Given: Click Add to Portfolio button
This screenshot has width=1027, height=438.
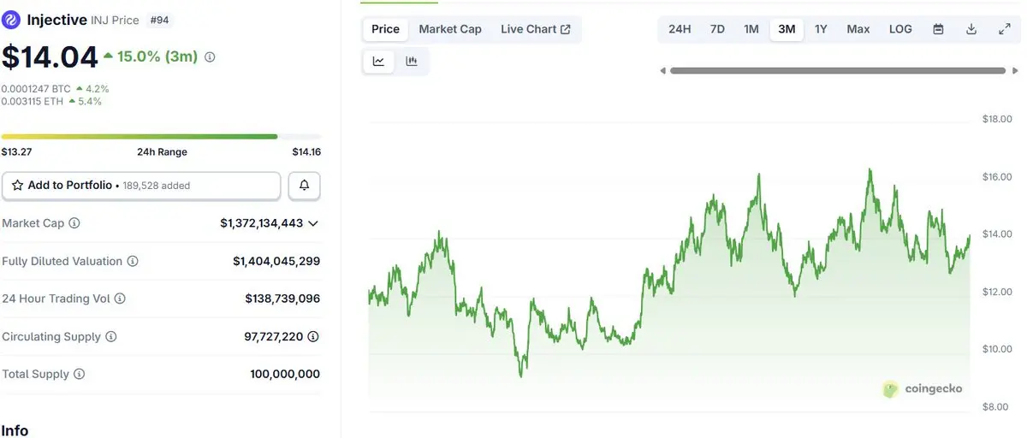Looking at the screenshot, I should click(x=141, y=186).
